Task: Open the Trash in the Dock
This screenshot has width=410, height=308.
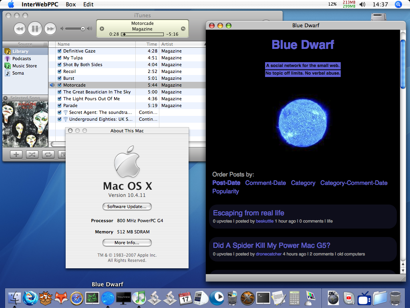Action: [x=395, y=298]
